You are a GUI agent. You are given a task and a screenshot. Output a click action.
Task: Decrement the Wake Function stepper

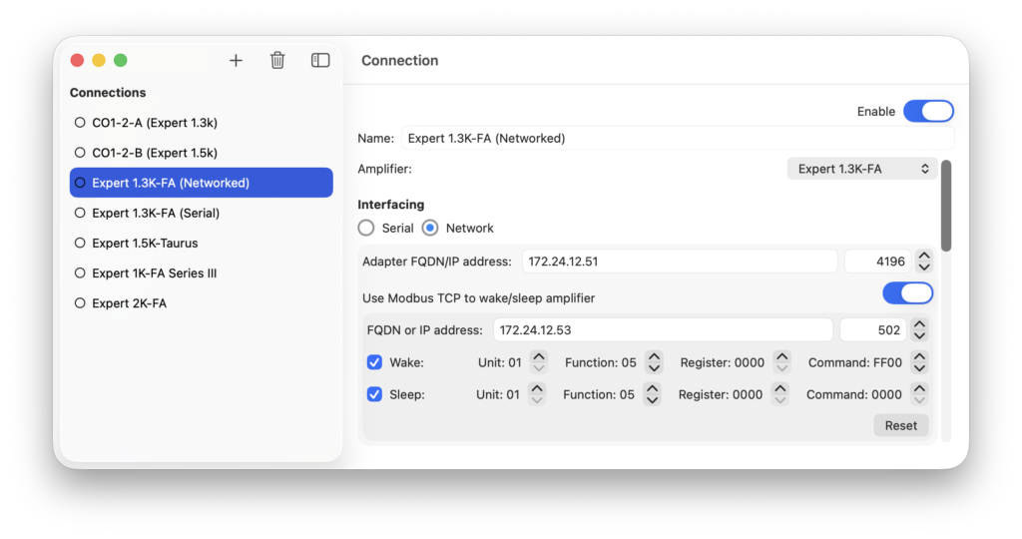[654, 368]
